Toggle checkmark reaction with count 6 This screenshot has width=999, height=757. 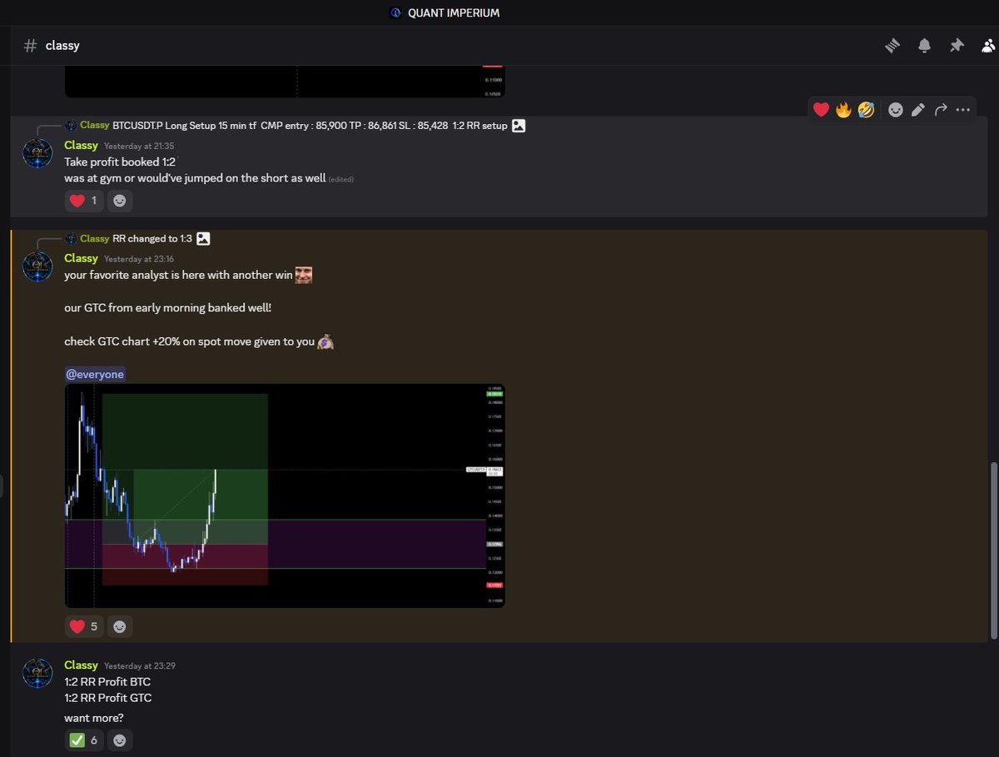tap(84, 740)
